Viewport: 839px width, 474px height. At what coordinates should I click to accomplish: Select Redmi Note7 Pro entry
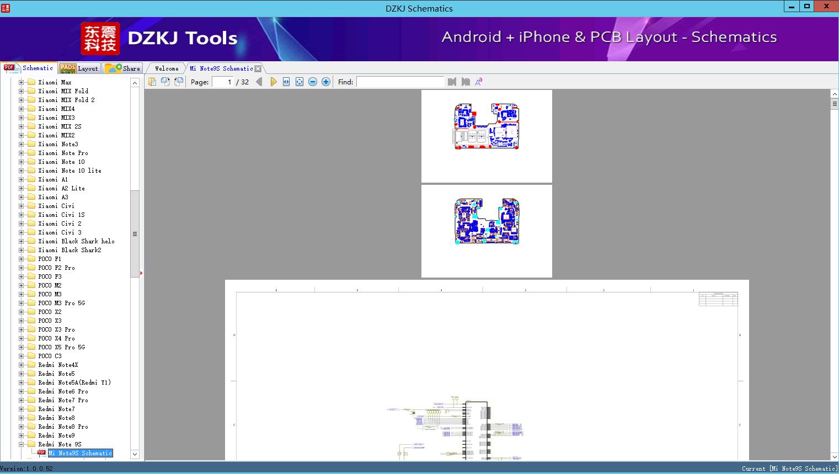tap(63, 400)
